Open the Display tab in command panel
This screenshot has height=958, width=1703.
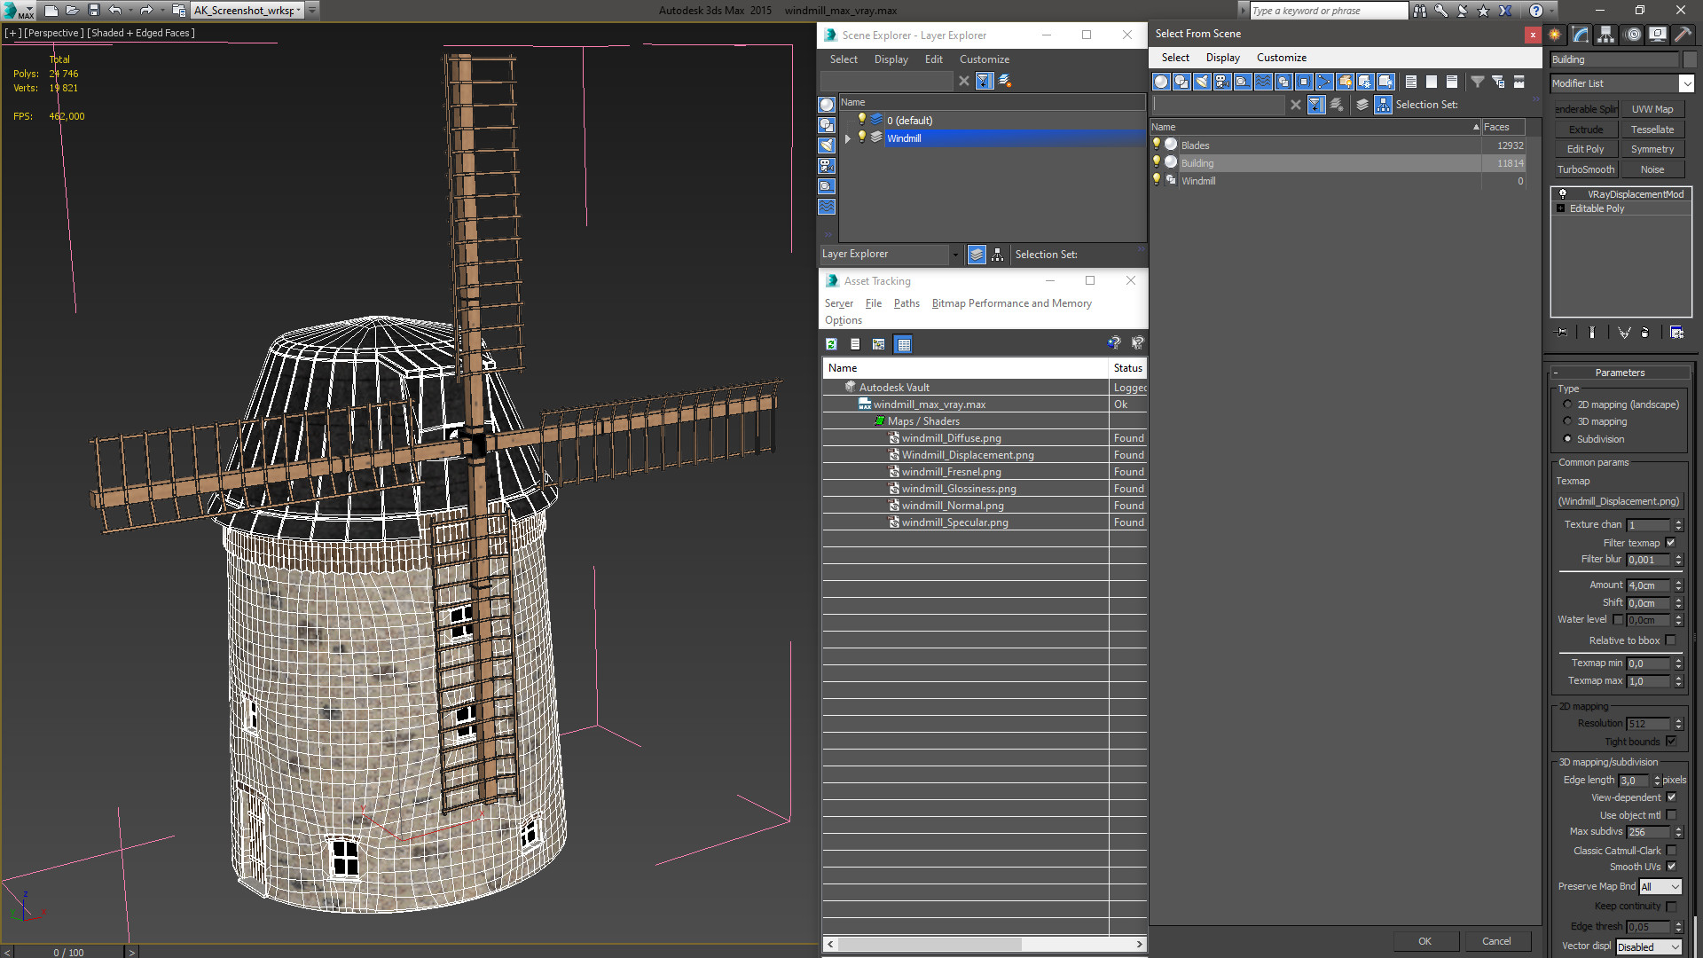tap(1658, 35)
